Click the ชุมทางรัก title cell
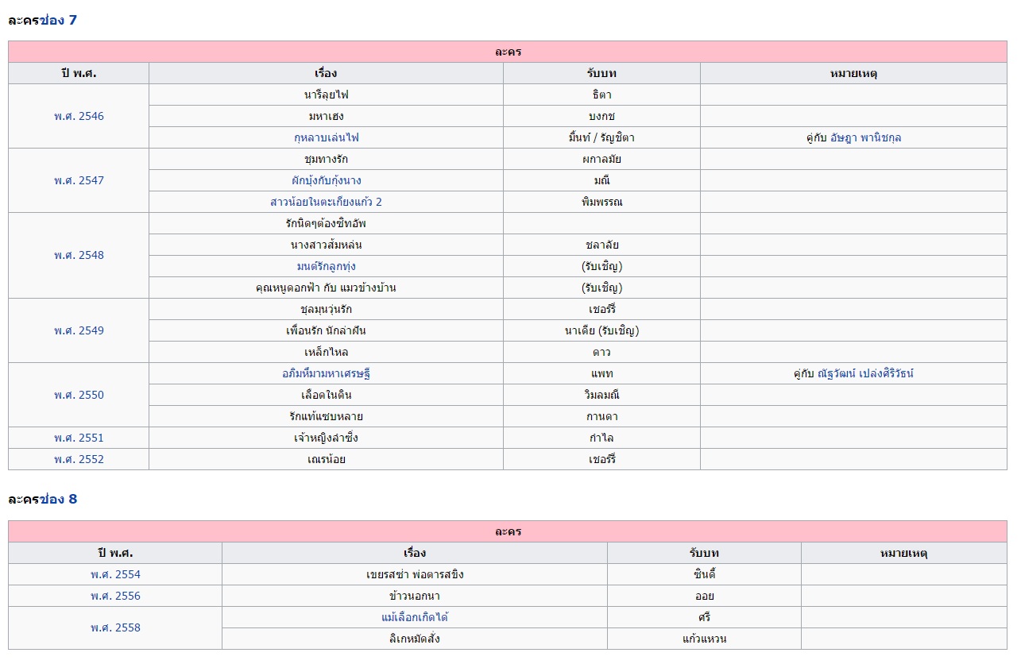The height and width of the screenshot is (668, 1021). pos(326,159)
